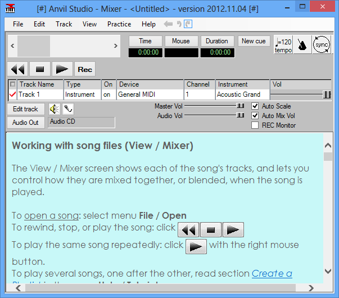Viewport: 339px width, 298px height.
Task: Click the Device column header
Action: [150, 84]
